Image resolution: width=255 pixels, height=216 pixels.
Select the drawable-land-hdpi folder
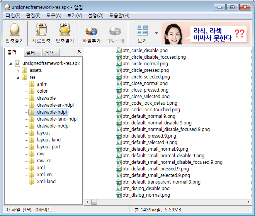[57, 119]
